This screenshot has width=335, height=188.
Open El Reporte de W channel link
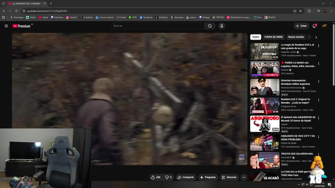pos(288,107)
